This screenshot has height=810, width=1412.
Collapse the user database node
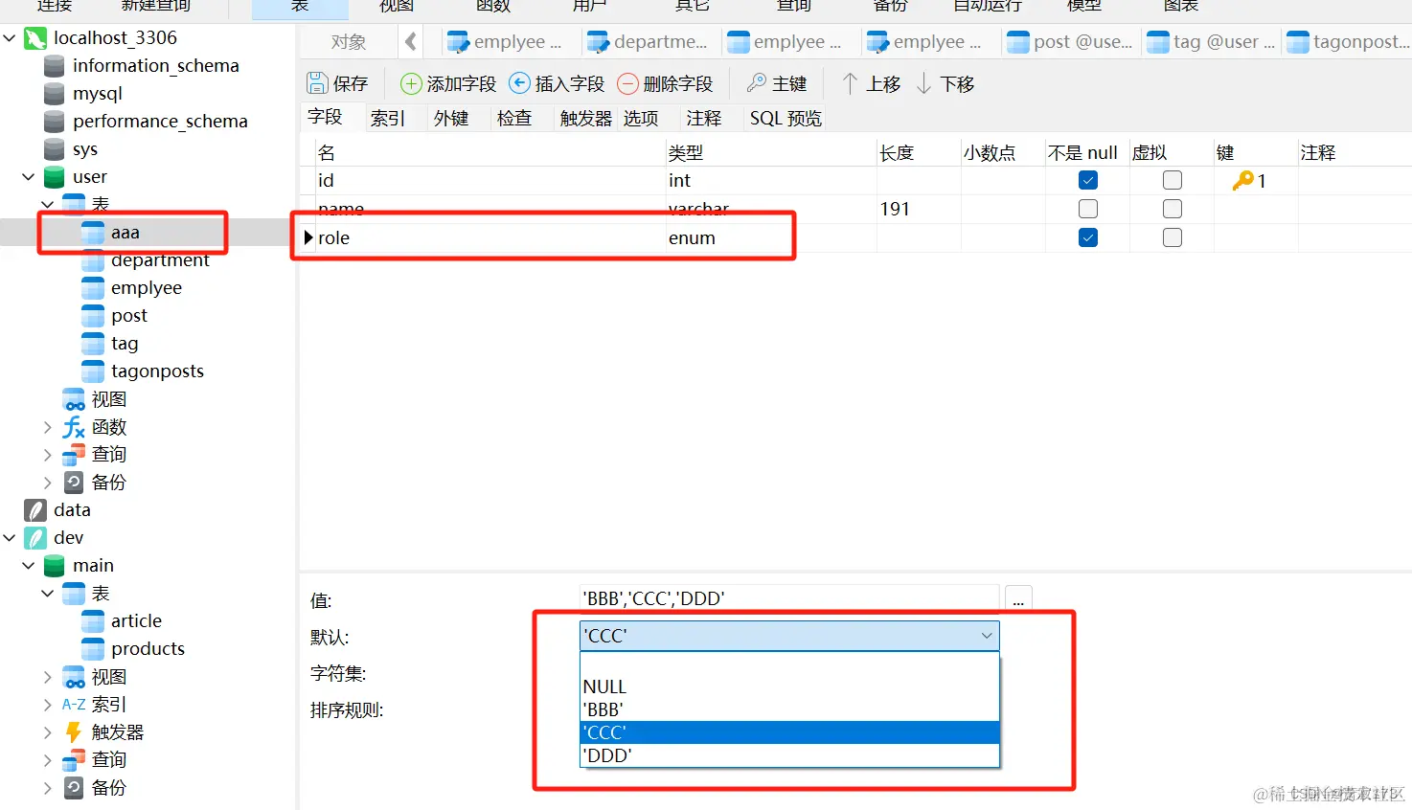pyautogui.click(x=29, y=177)
